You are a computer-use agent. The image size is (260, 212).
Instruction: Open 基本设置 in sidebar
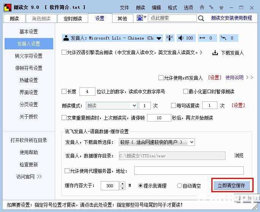(x=29, y=32)
